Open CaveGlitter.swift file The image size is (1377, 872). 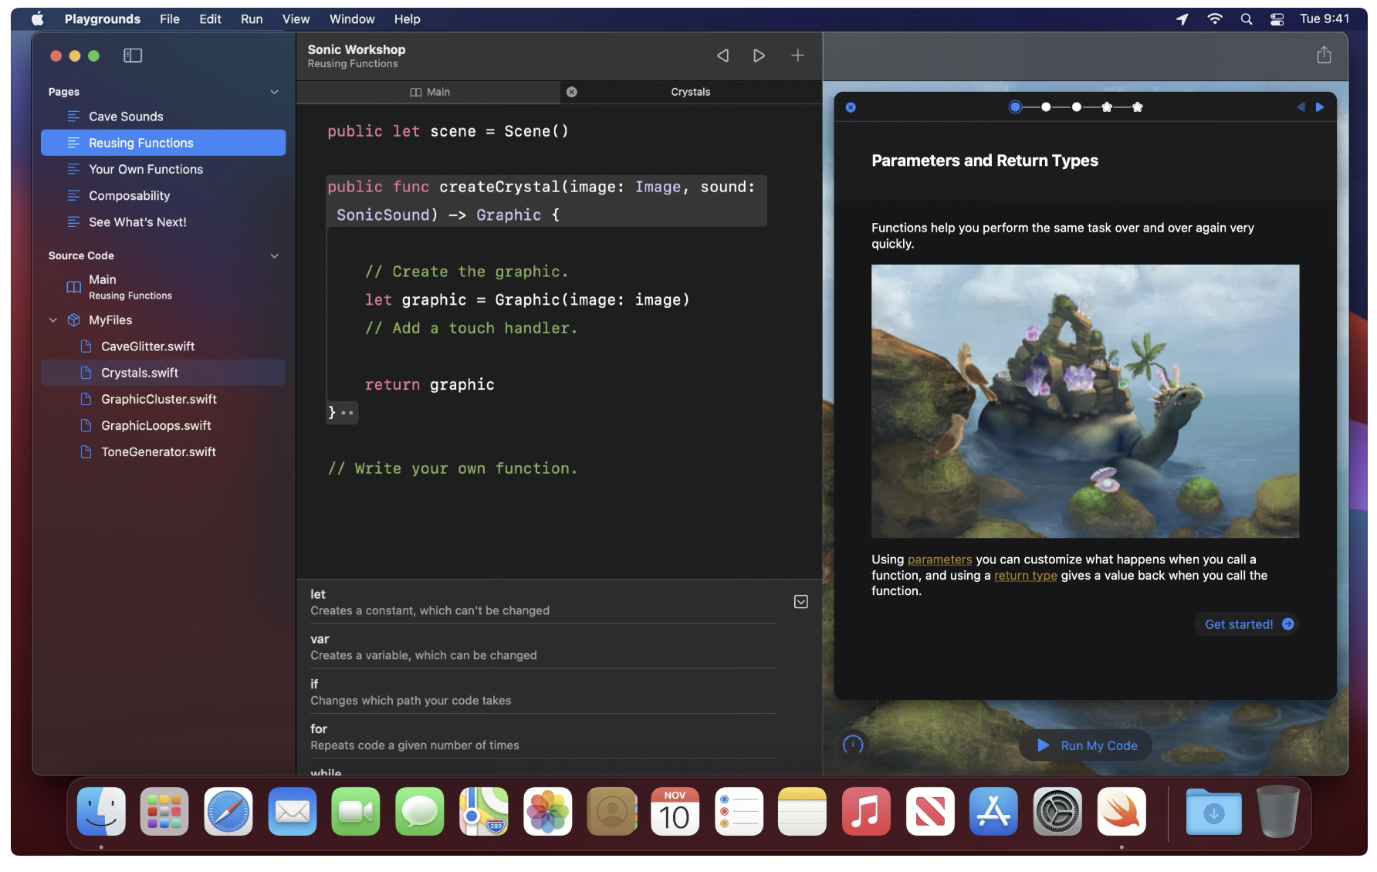click(163, 346)
